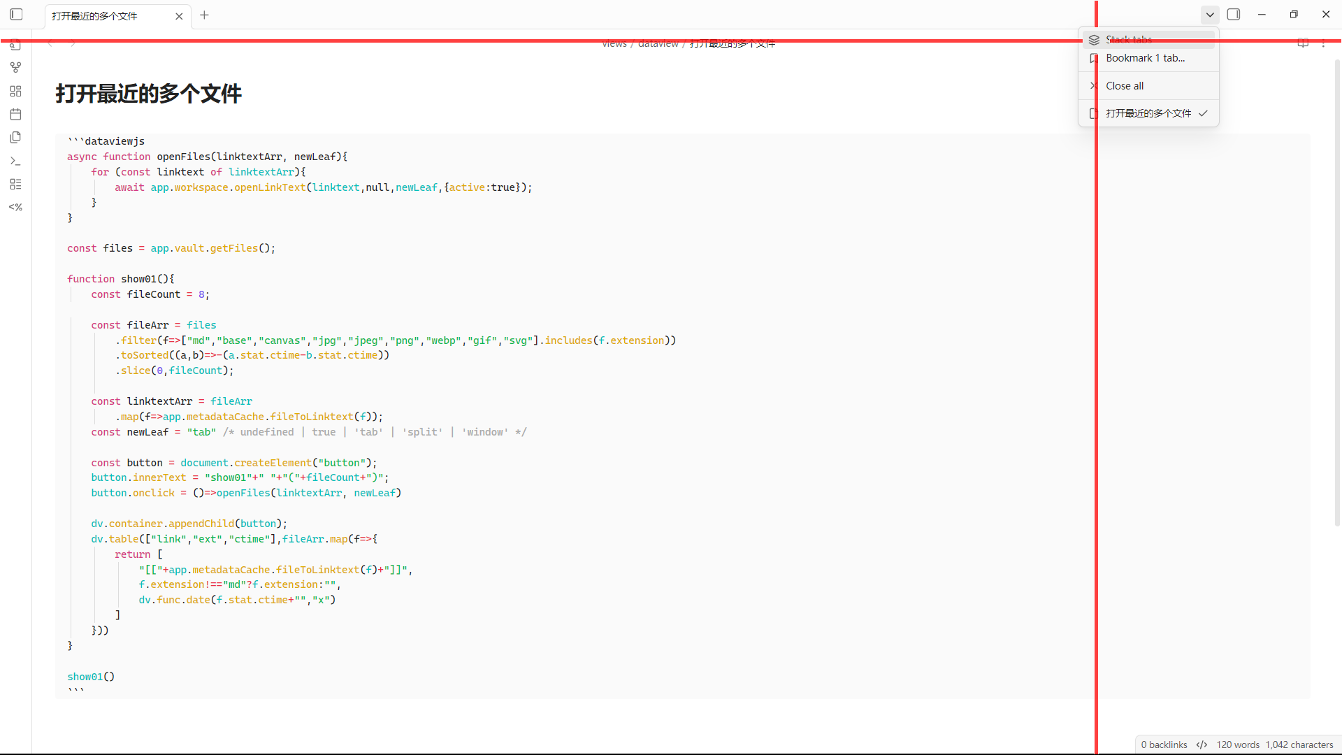Viewport: 1342px width, 755px height.
Task: Click 1,042 characters status entry
Action: click(x=1299, y=745)
